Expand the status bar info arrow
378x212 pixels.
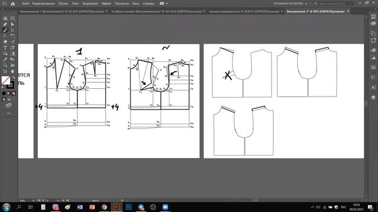122,200
